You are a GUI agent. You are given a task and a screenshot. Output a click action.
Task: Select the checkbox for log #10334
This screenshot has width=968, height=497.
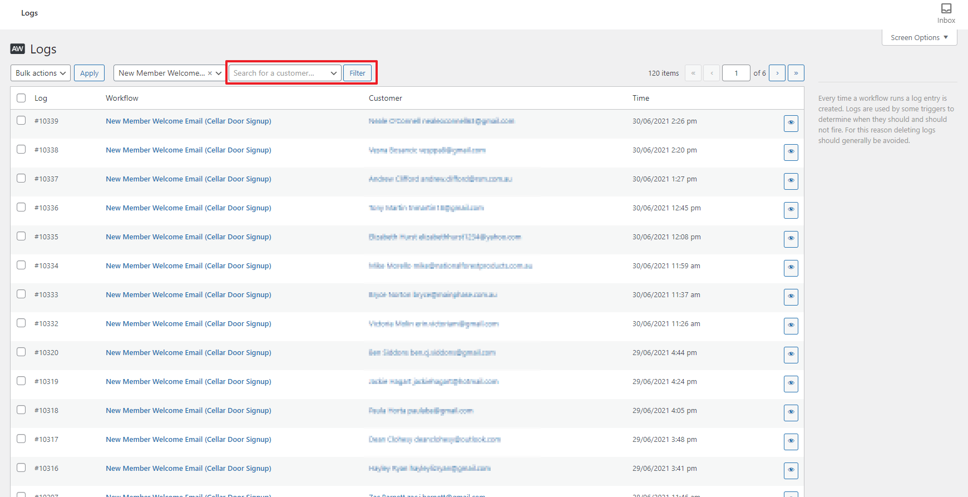pyautogui.click(x=21, y=265)
